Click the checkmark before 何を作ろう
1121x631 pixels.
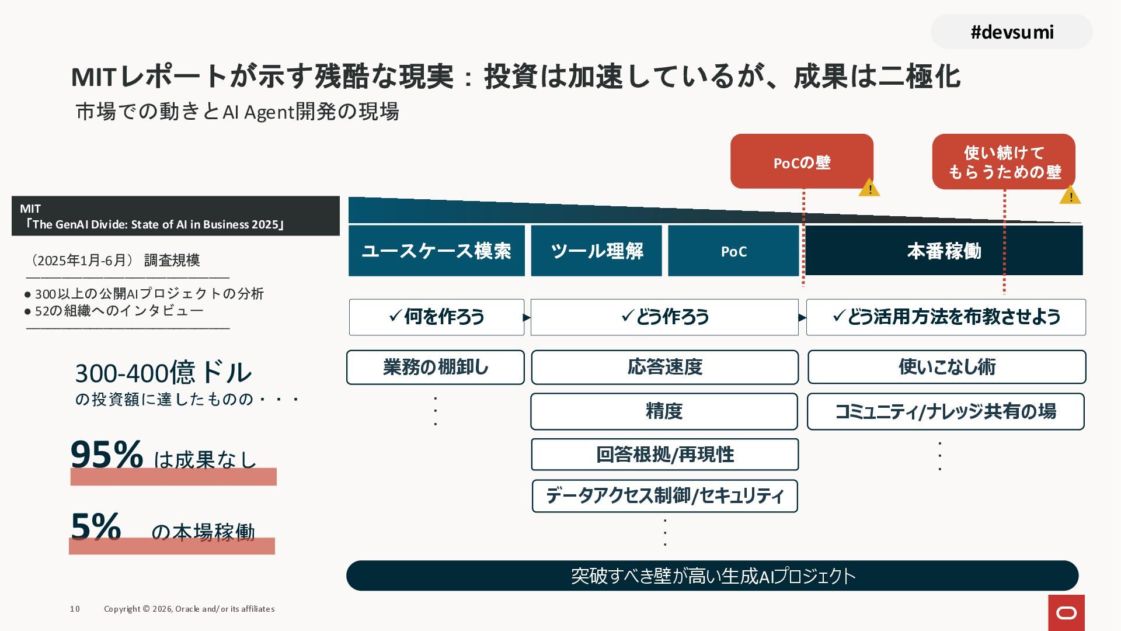pos(395,316)
